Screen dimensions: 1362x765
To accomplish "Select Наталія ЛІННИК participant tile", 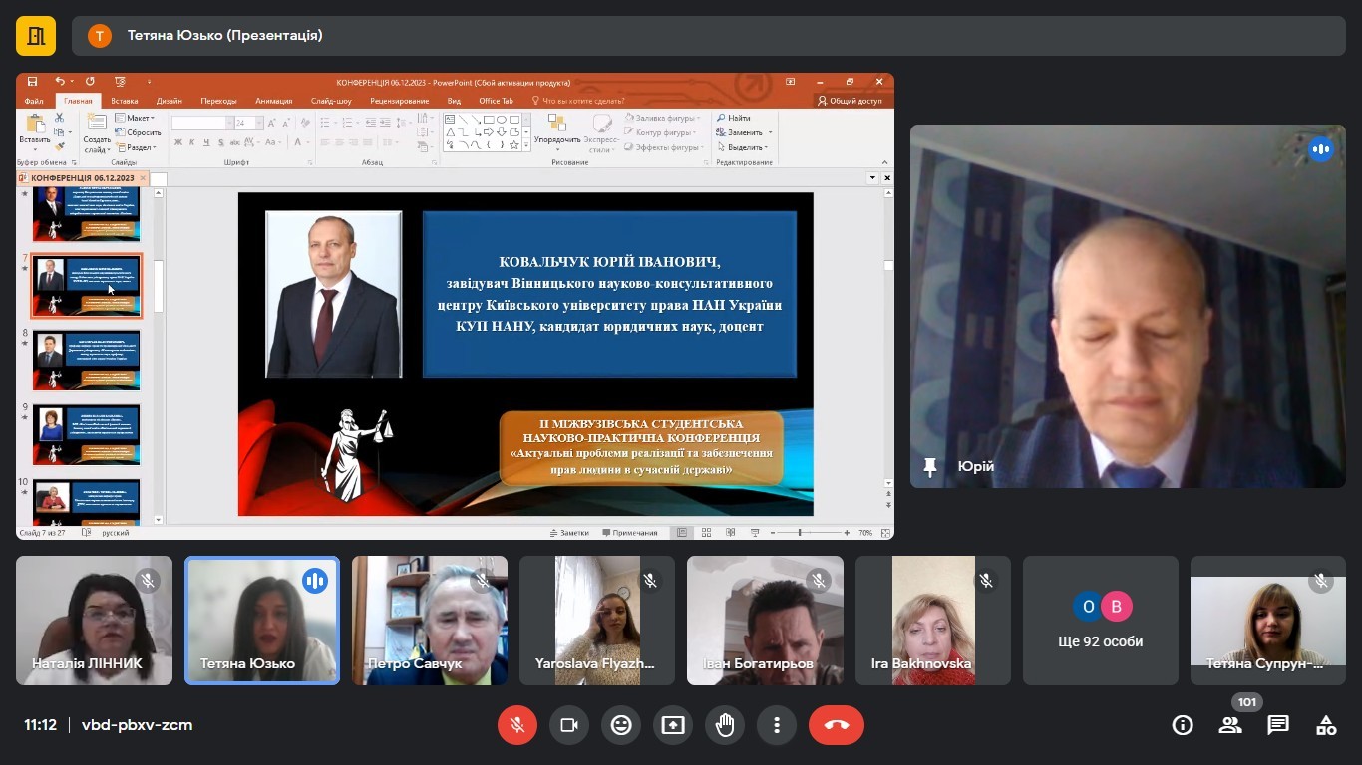I will 94,621.
